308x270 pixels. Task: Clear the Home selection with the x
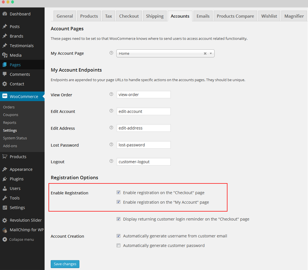[205, 53]
